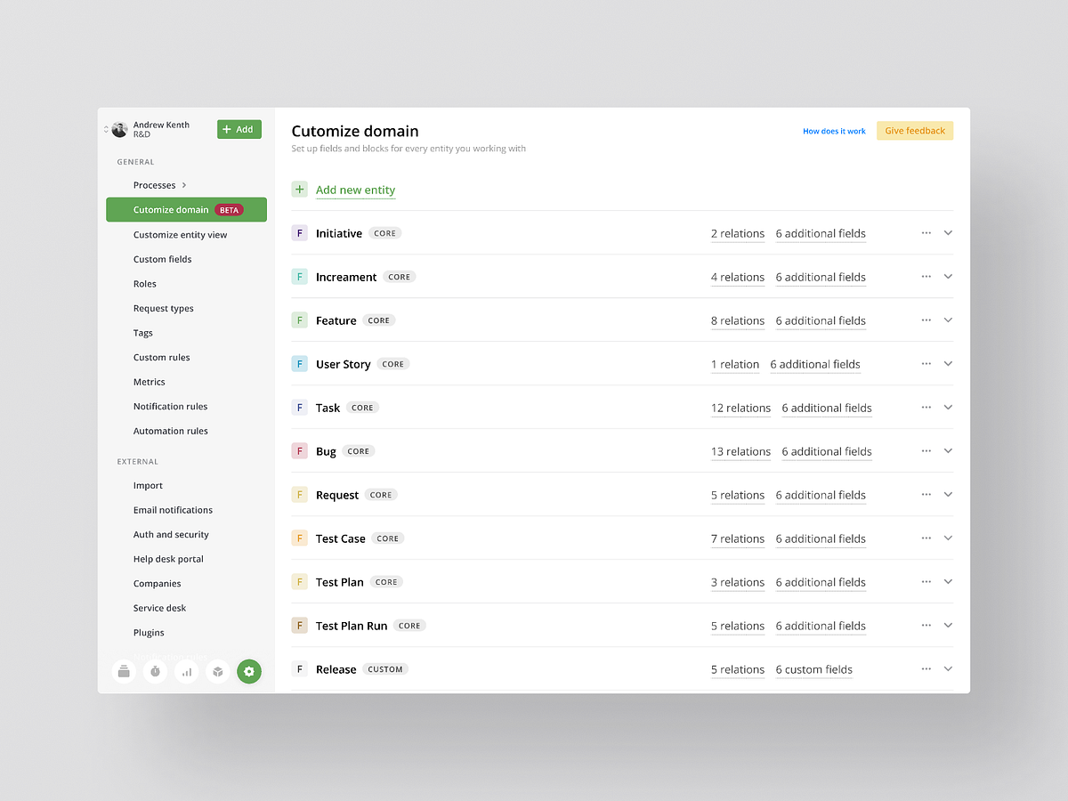Go to Custom fields settings
The width and height of the screenshot is (1068, 801).
coord(162,259)
